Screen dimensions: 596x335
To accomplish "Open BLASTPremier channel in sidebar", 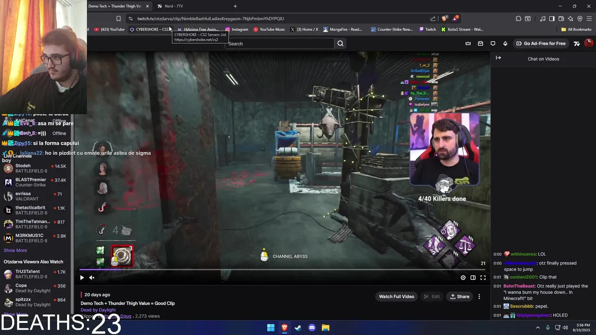I will pos(35,182).
